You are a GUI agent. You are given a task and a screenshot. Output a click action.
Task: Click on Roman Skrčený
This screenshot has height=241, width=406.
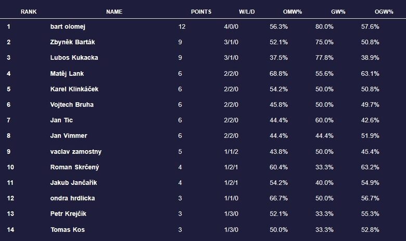click(x=74, y=167)
